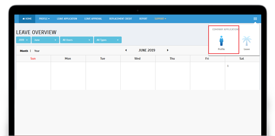Screen dimensions: 275x136
Task: Open the 2019 year dropdown
Action: (x=23, y=40)
